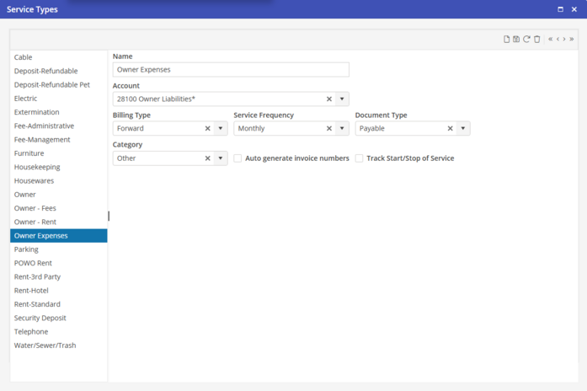
Task: Go to the first record
Action: (550, 39)
